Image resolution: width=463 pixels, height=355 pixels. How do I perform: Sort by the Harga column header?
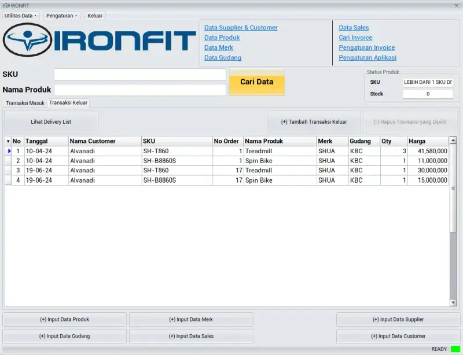pos(428,141)
